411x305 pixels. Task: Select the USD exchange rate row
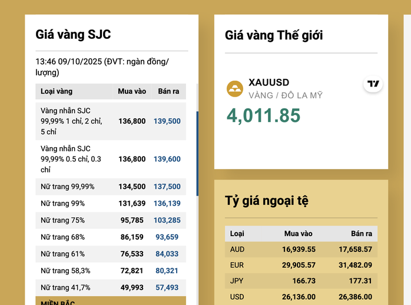pyautogui.click(x=301, y=297)
